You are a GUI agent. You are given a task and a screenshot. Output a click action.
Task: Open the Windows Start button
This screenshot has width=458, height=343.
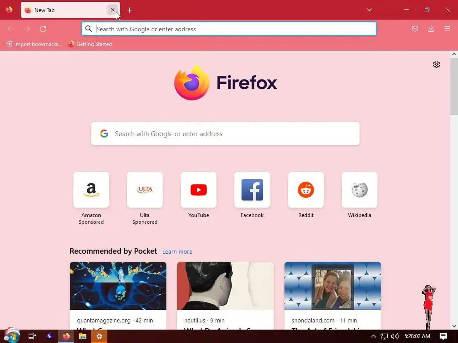pyautogui.click(x=12, y=335)
